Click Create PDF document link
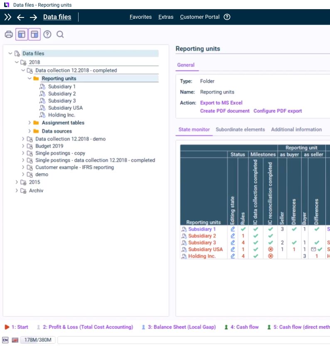Viewport: 330px width, 346px height. point(225,111)
